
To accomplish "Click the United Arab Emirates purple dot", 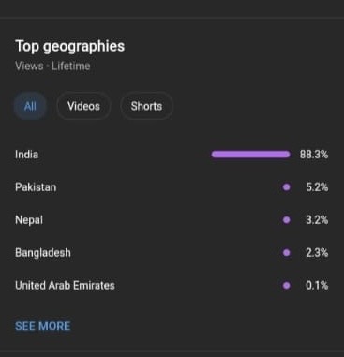I will pos(286,285).
